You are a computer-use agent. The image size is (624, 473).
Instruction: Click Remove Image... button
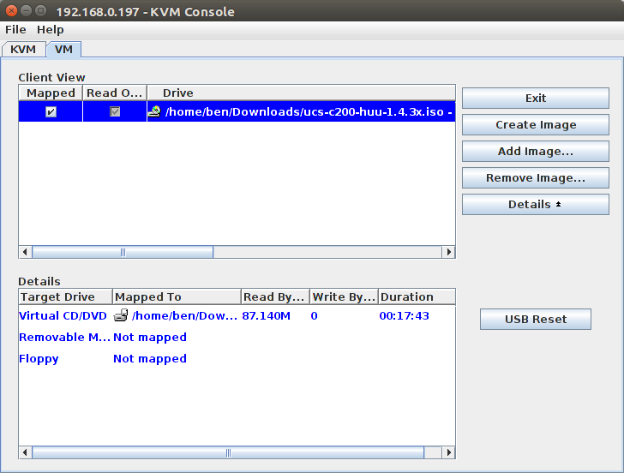pos(535,178)
